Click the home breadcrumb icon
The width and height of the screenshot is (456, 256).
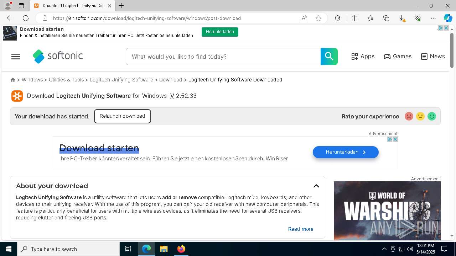(13, 80)
